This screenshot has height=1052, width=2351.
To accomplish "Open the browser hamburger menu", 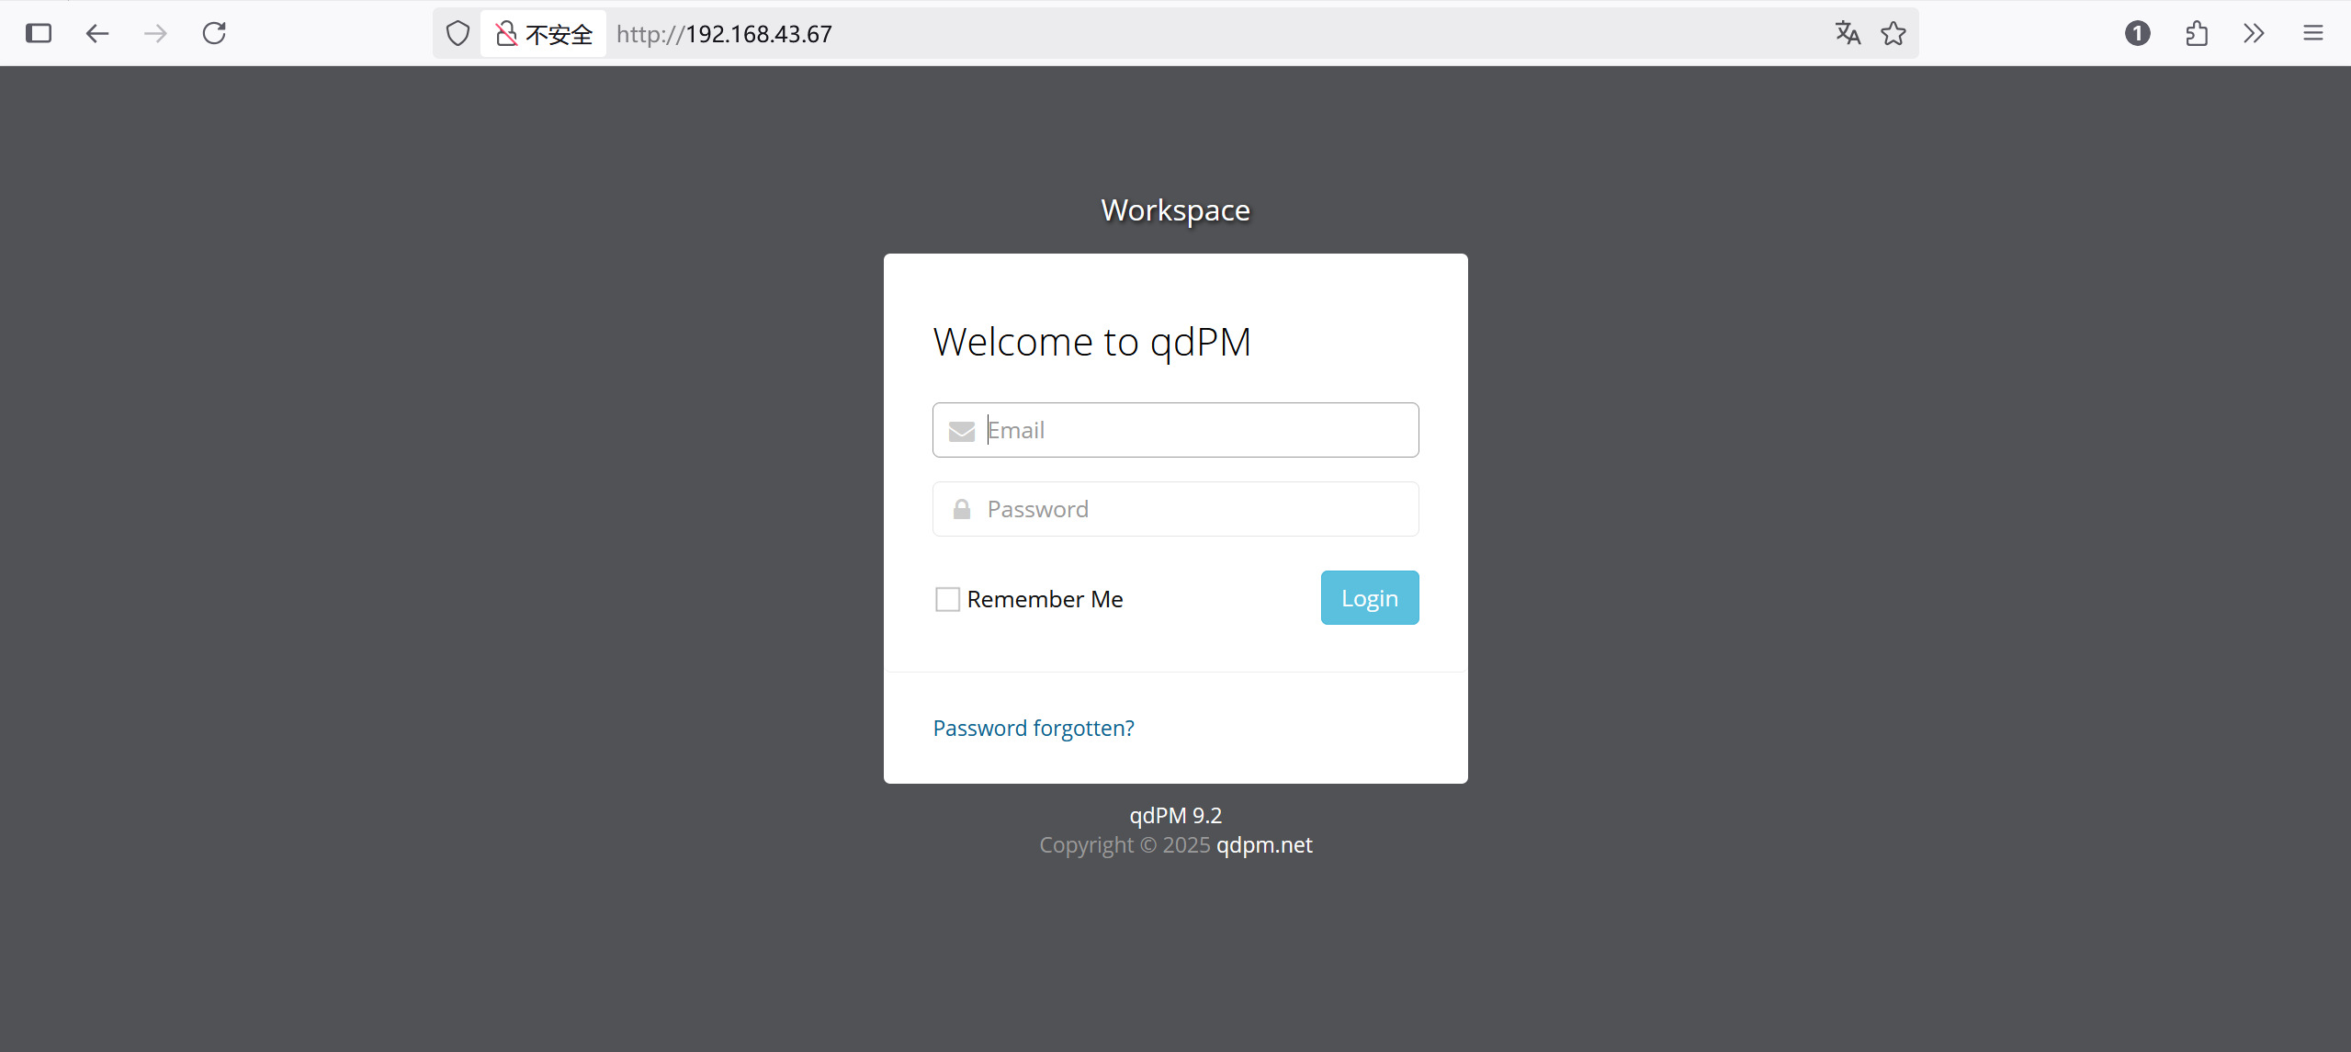I will pos(2313,34).
